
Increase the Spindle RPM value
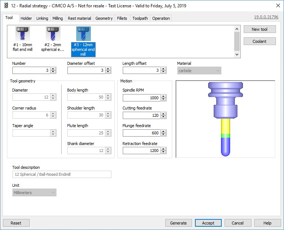[163, 96]
